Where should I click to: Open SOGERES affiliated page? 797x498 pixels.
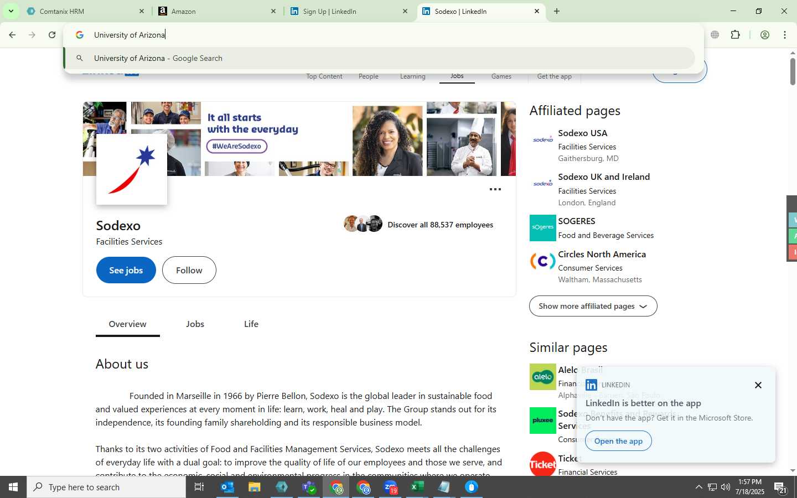click(577, 221)
